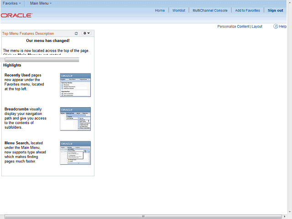Click Add to Favorites
This screenshot has width=292, height=219.
tap(247, 10)
